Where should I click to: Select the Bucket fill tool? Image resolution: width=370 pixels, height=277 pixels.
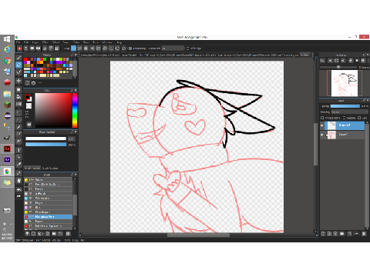tap(18, 97)
